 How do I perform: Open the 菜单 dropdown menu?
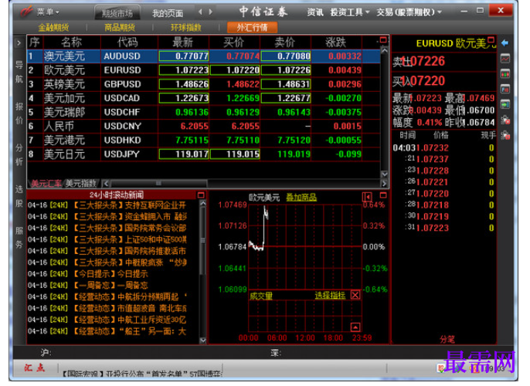(x=48, y=12)
